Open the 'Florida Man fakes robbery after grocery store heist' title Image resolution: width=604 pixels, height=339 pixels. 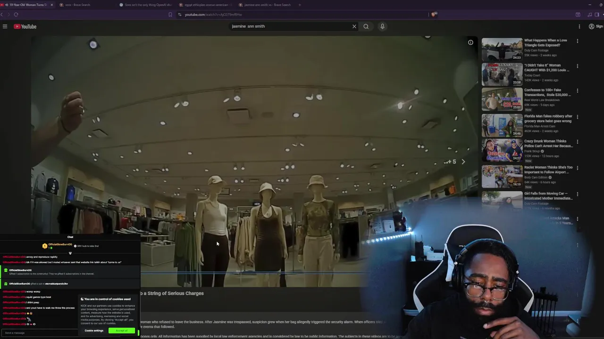548,119
